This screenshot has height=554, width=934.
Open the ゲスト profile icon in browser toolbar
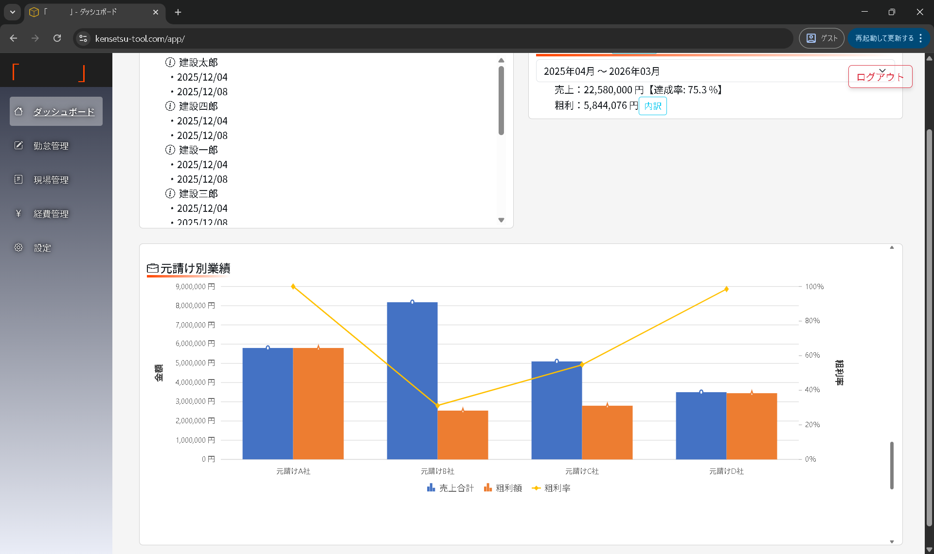(x=811, y=38)
